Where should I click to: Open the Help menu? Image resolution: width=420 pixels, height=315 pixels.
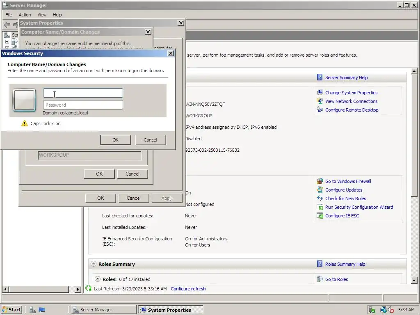click(57, 15)
